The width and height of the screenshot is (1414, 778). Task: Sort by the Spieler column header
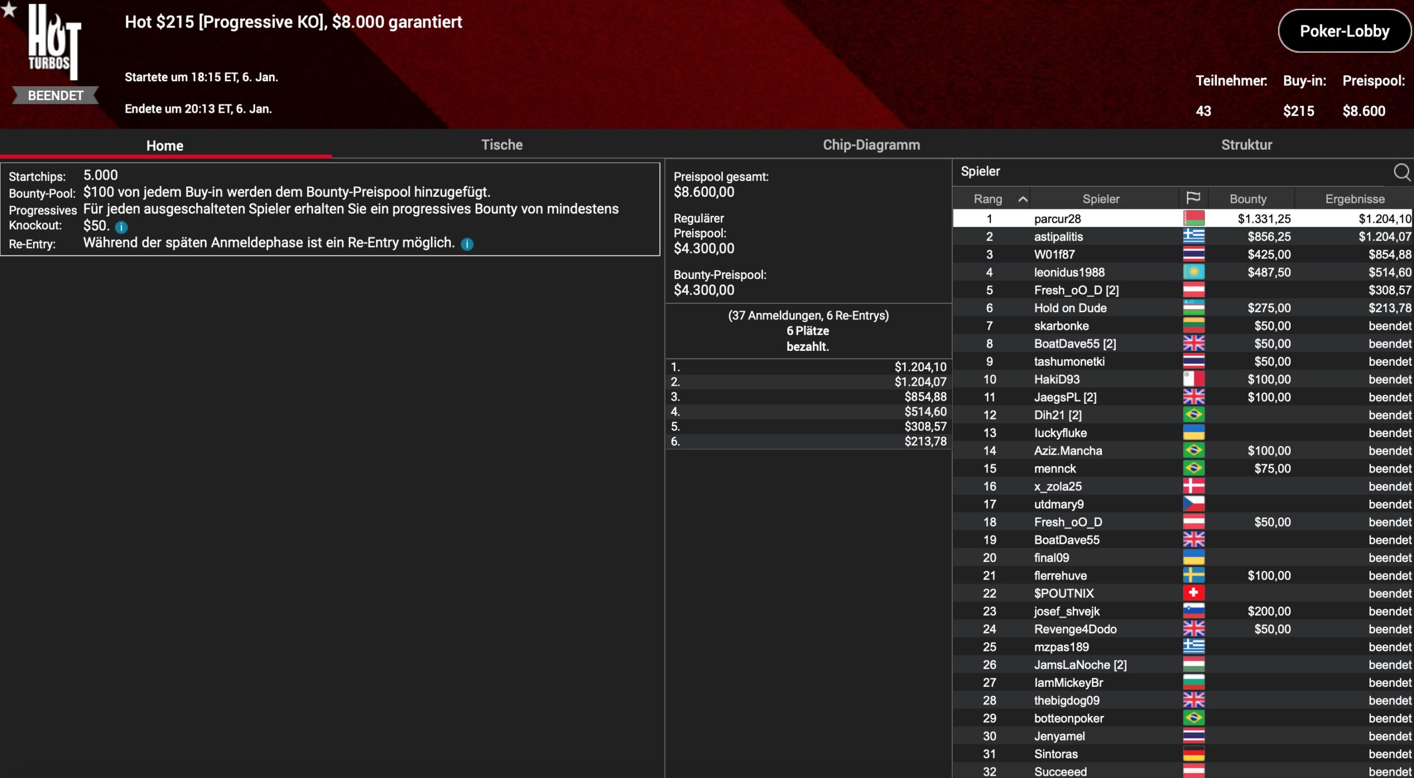point(1100,199)
